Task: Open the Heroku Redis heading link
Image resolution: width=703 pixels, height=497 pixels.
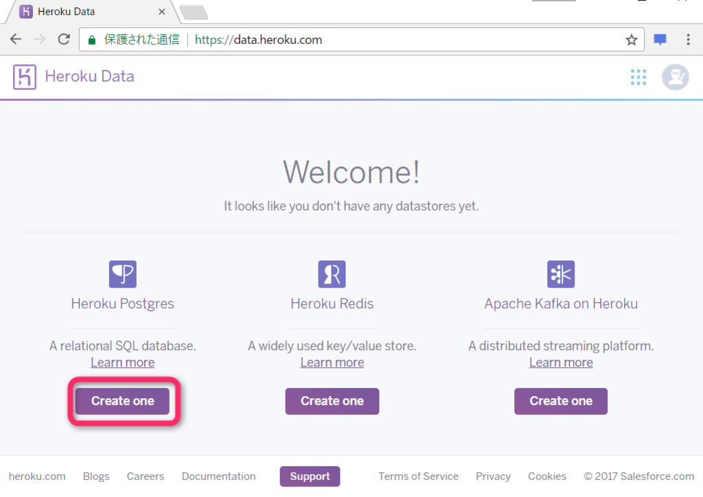Action: click(332, 304)
